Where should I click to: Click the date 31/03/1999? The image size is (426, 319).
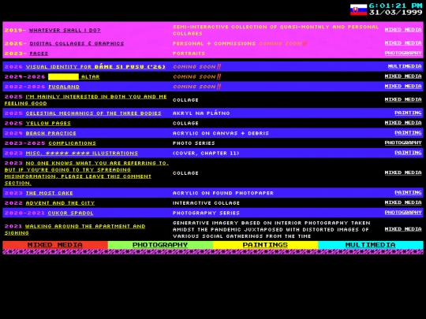pos(395,13)
